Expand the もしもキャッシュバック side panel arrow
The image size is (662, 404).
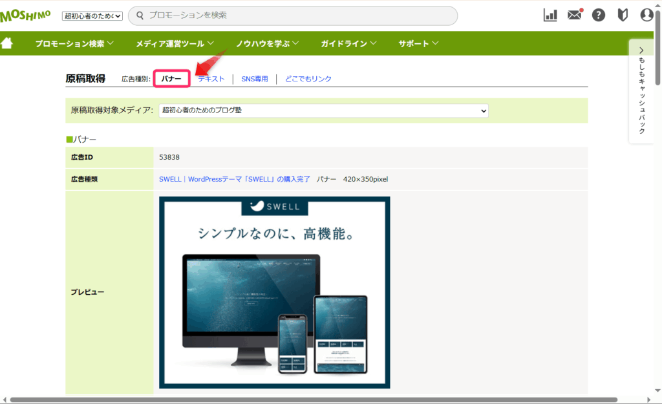click(641, 50)
